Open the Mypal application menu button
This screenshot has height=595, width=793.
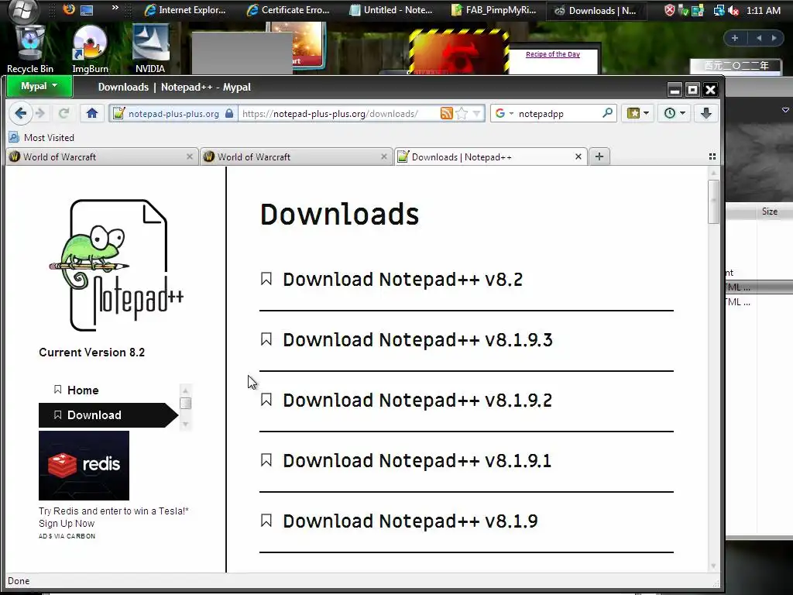click(39, 86)
